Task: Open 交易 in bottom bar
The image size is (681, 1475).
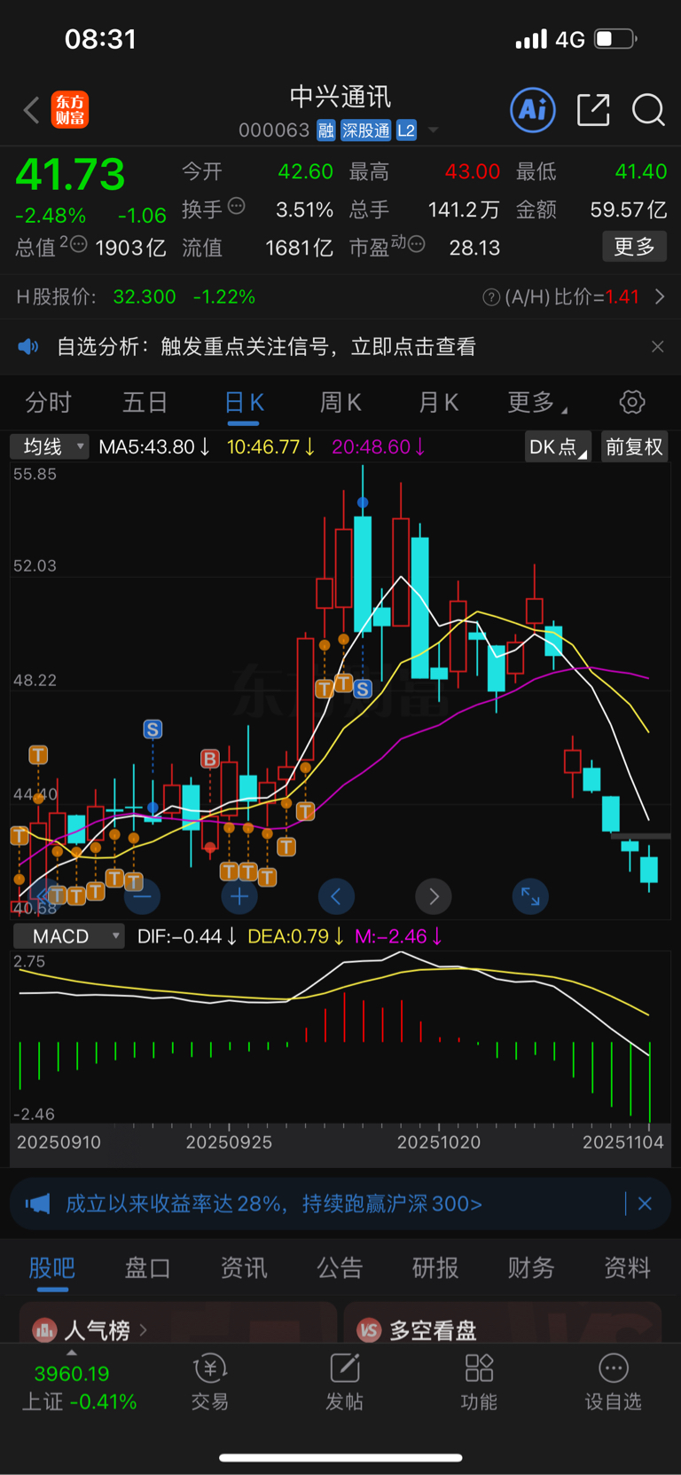Action: point(210,1383)
